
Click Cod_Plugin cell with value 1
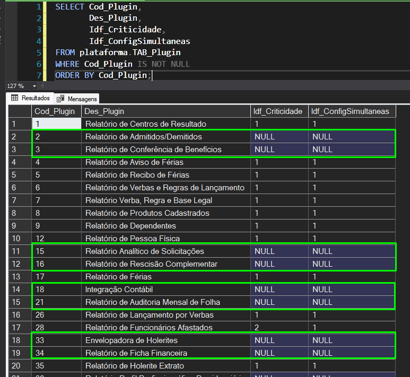(x=56, y=124)
